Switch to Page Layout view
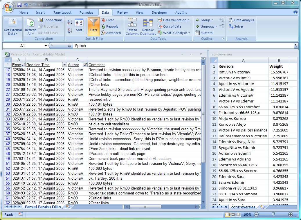The width and height of the screenshot is (301, 220). (233, 214)
